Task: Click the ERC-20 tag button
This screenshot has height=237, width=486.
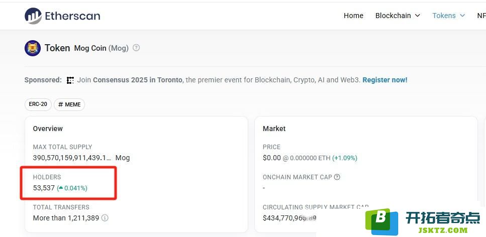Action: click(x=38, y=104)
